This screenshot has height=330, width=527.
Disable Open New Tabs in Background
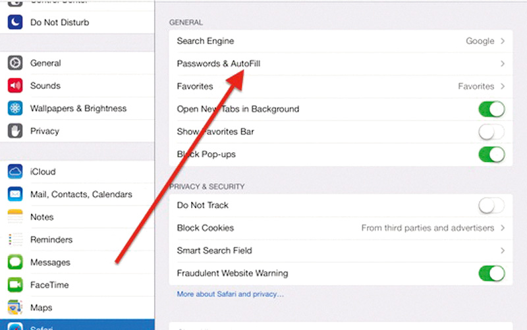click(491, 109)
